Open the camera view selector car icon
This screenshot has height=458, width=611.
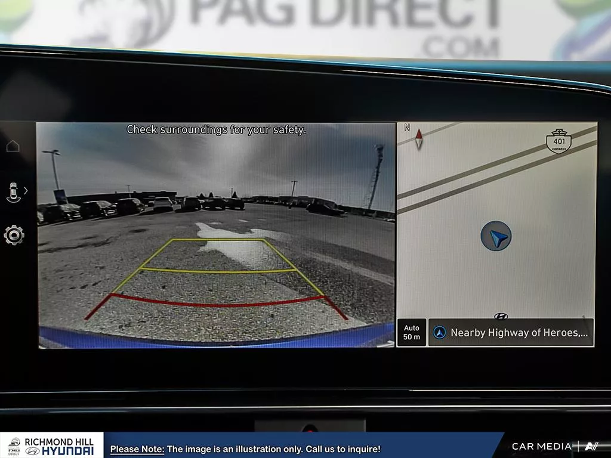click(x=14, y=193)
